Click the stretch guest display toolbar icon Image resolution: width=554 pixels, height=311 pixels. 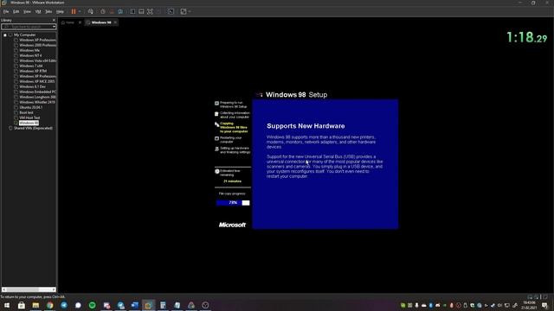click(184, 11)
